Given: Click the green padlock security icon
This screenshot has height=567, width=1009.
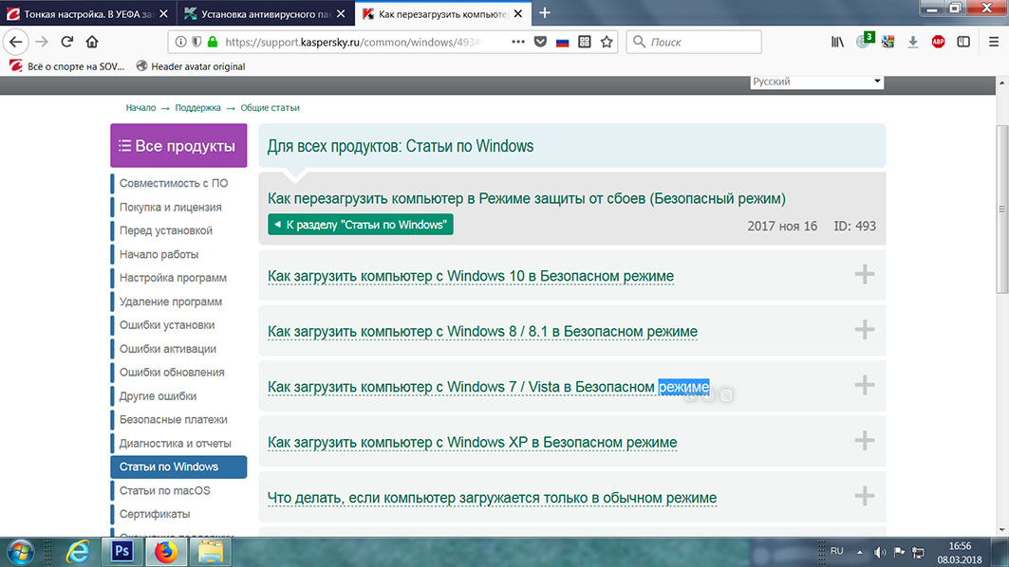Looking at the screenshot, I should 213,42.
